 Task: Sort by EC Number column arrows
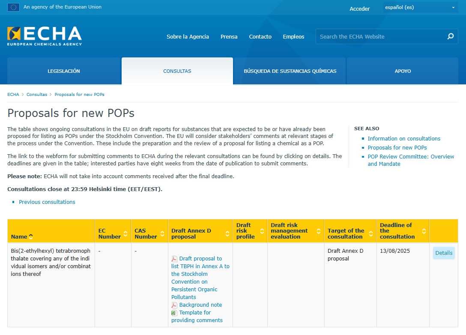click(125, 234)
